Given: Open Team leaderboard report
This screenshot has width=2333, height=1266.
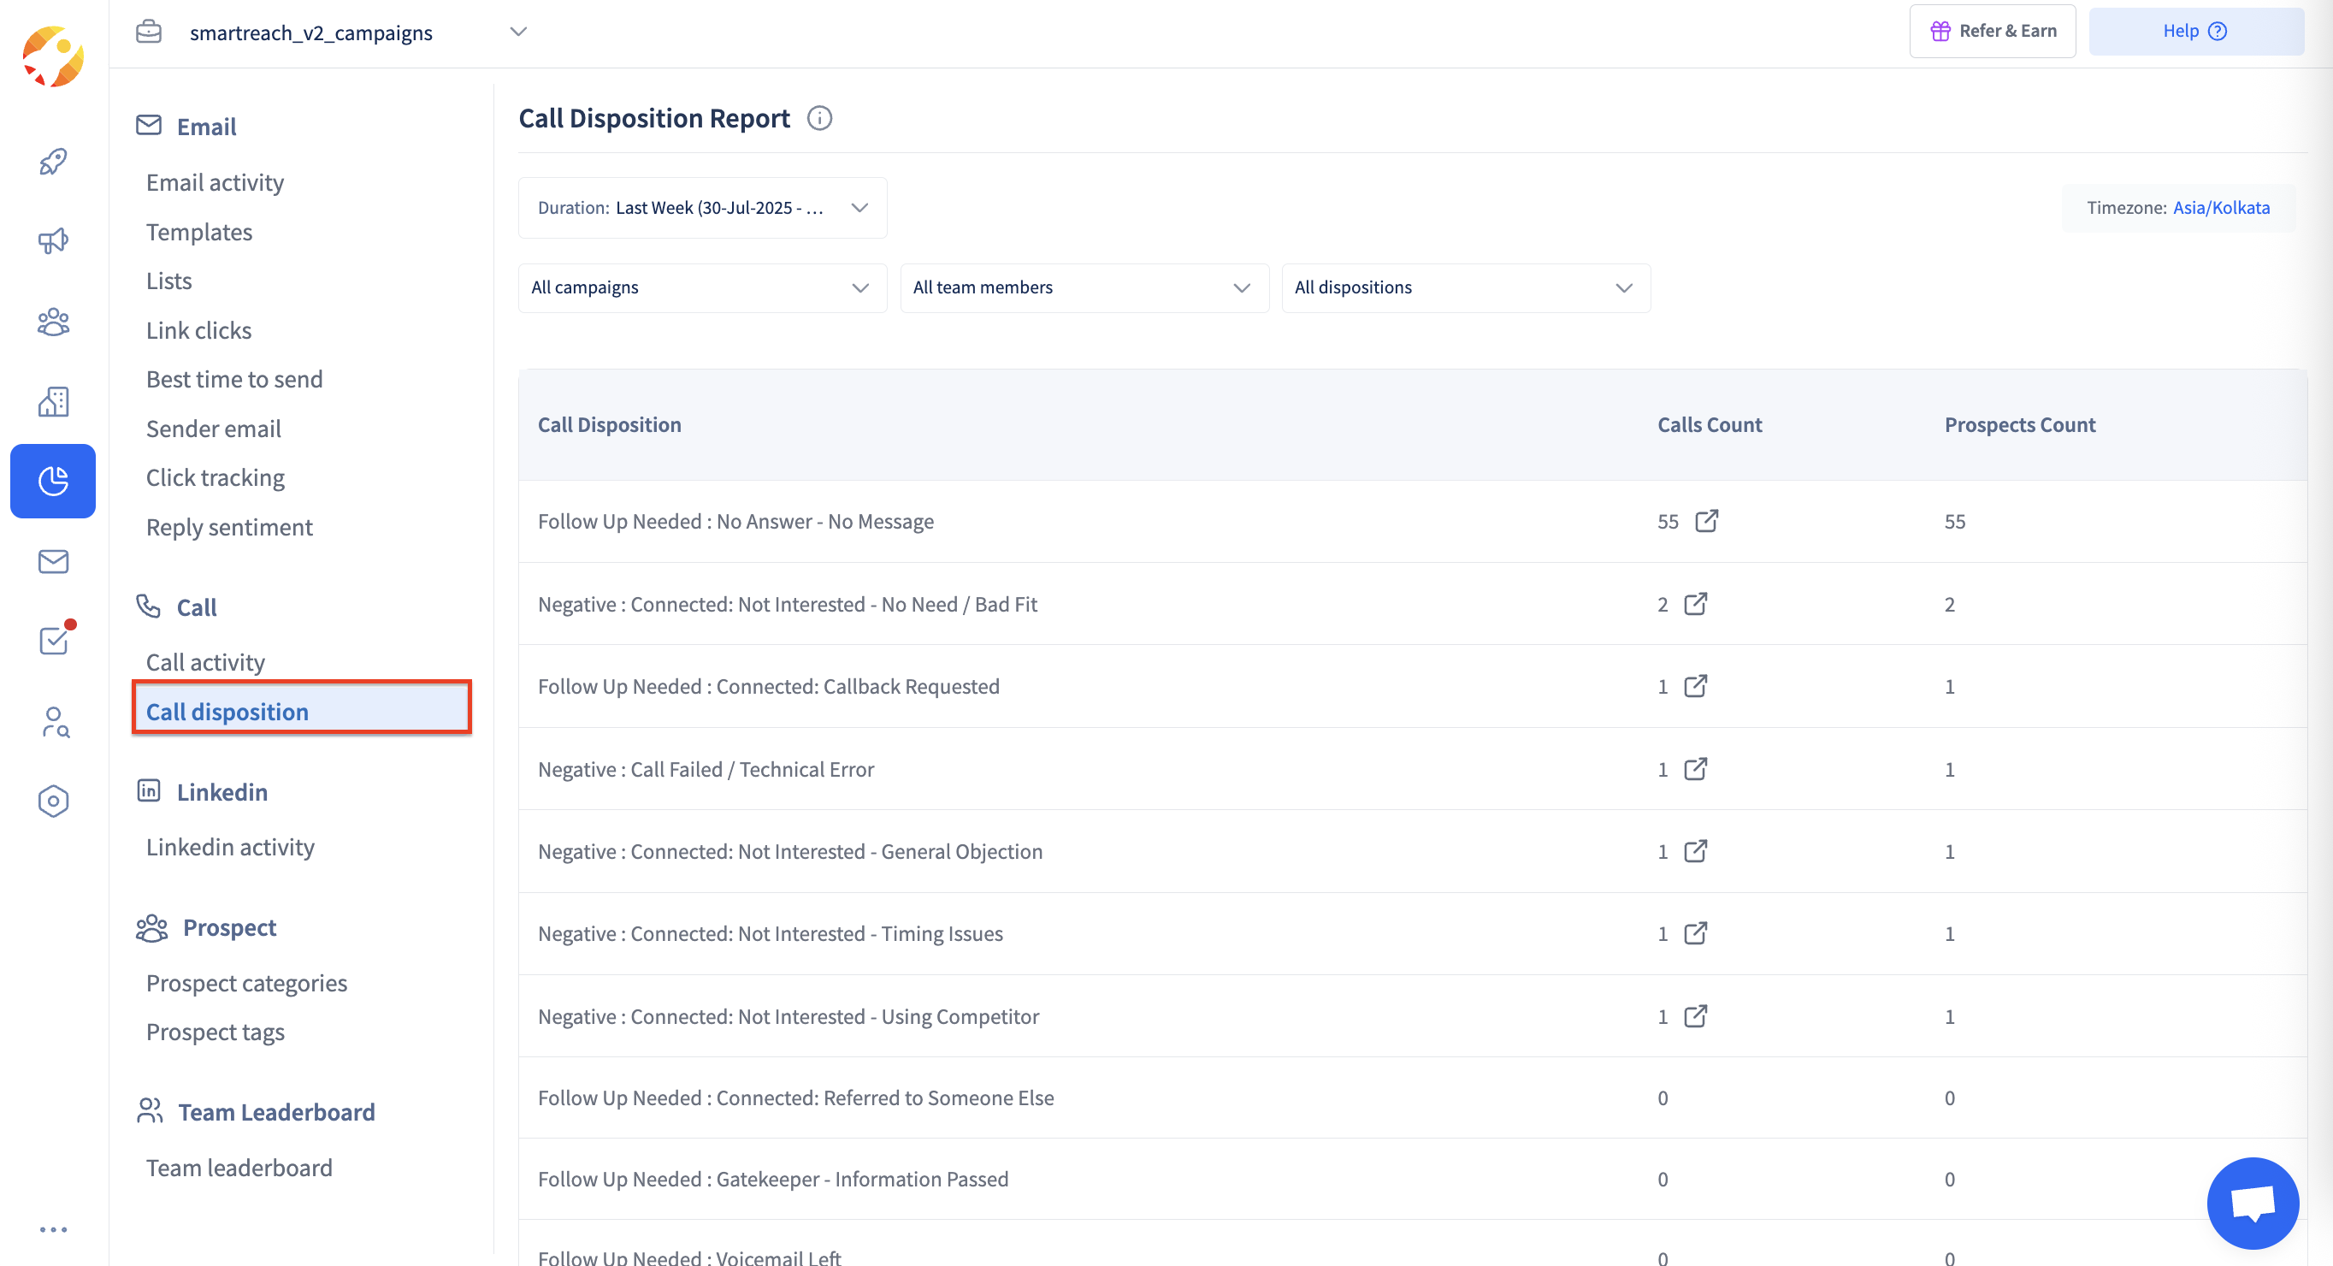Looking at the screenshot, I should pos(239,1168).
